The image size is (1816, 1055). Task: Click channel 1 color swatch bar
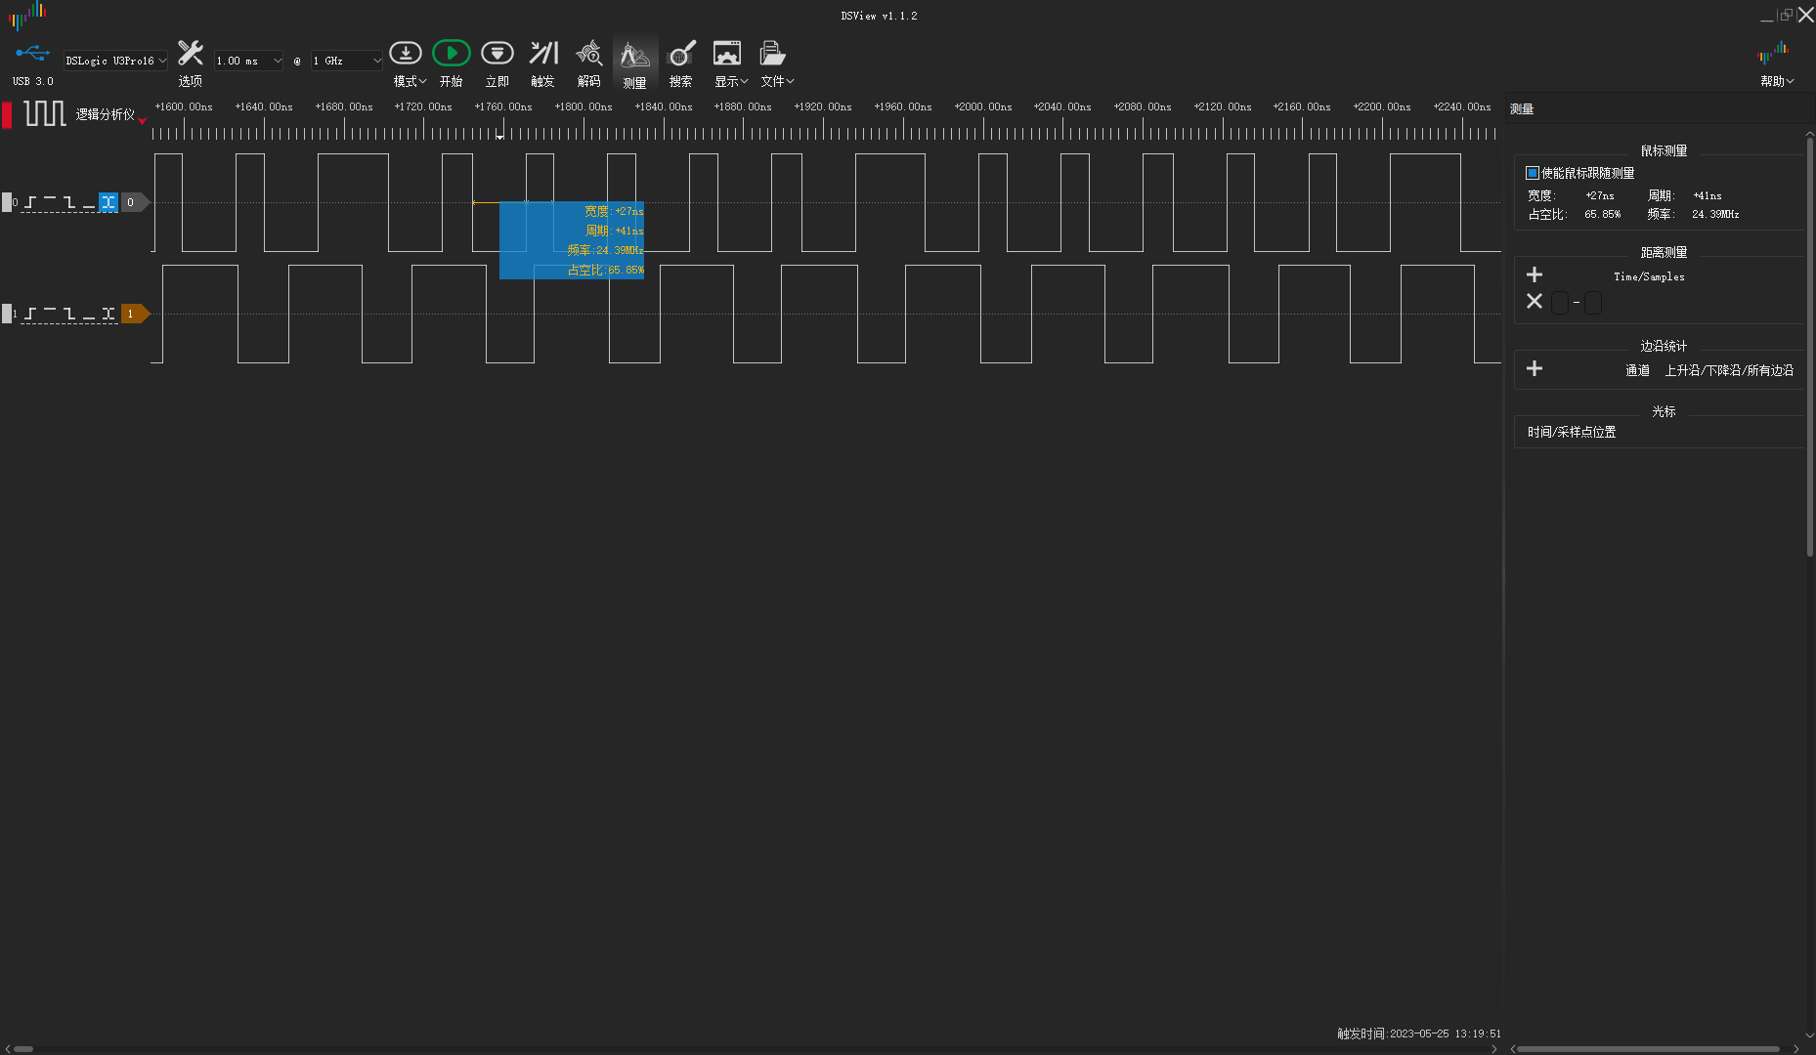[x=7, y=314]
